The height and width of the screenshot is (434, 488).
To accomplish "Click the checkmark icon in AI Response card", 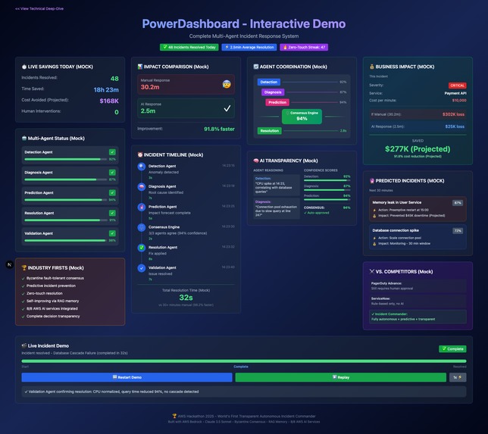I will (x=227, y=108).
